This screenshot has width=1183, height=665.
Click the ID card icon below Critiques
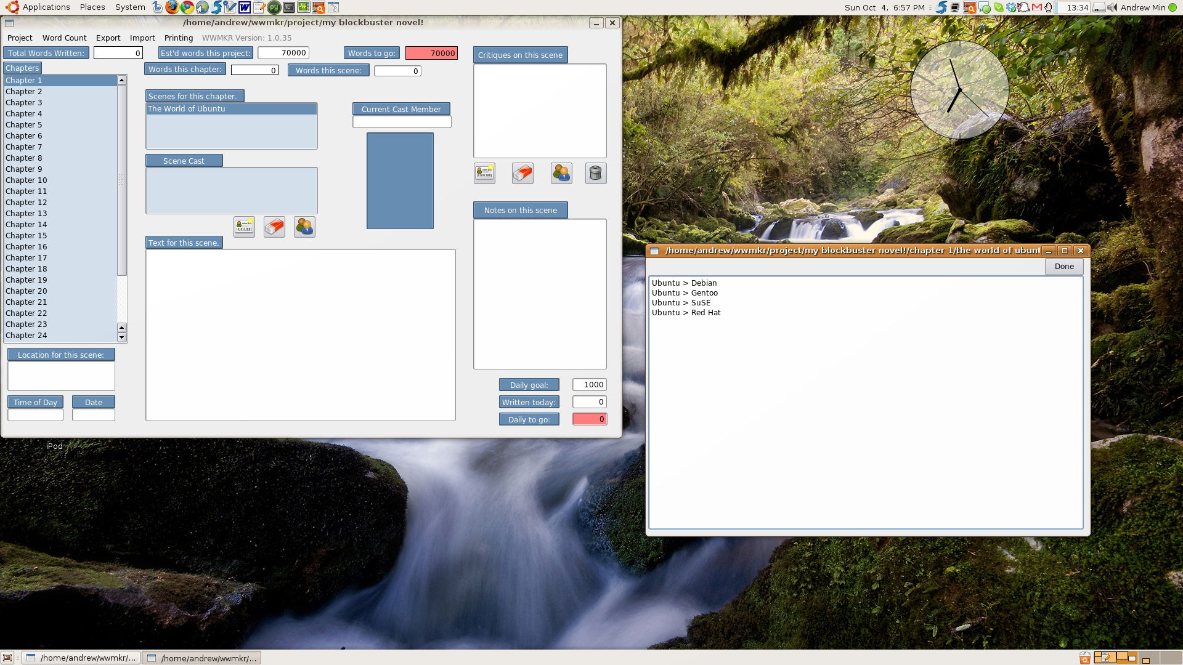pyautogui.click(x=484, y=173)
